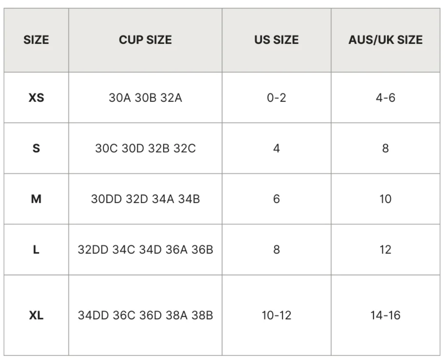The height and width of the screenshot is (363, 445).
Task: Select the M size row label
Action: [36, 199]
